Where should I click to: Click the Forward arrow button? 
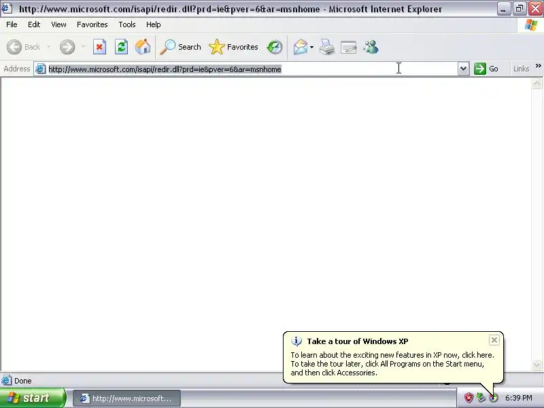67,47
